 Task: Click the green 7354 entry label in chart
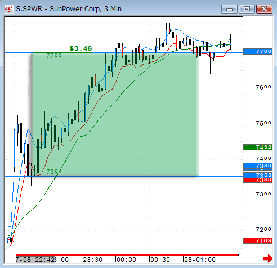tap(54, 172)
